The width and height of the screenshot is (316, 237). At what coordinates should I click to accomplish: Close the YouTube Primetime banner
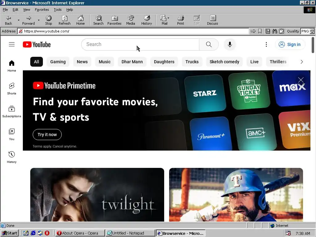click(301, 80)
